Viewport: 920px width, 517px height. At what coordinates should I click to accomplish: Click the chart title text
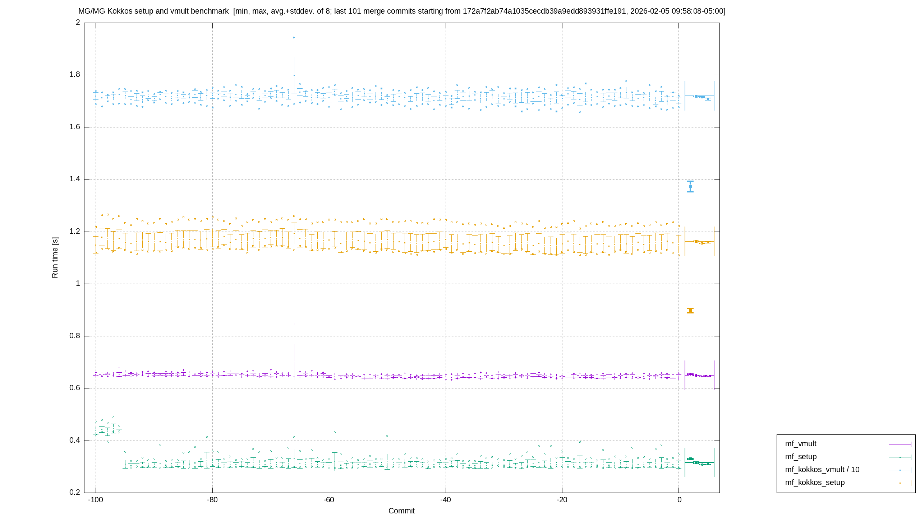[x=402, y=11]
